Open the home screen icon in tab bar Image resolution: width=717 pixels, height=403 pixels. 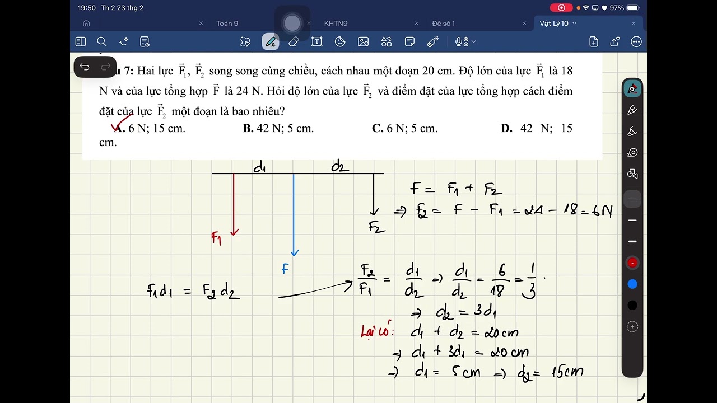(86, 24)
